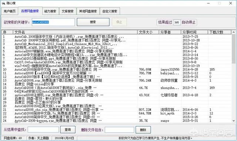Sort by 文件大小 column header
This screenshot has width=237, height=141.
click(148, 32)
